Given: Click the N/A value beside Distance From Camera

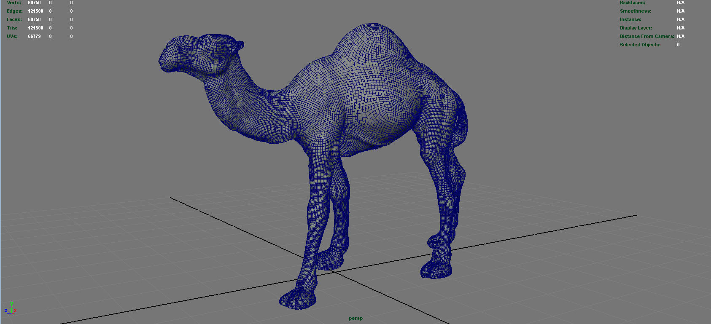Looking at the screenshot, I should tap(681, 36).
